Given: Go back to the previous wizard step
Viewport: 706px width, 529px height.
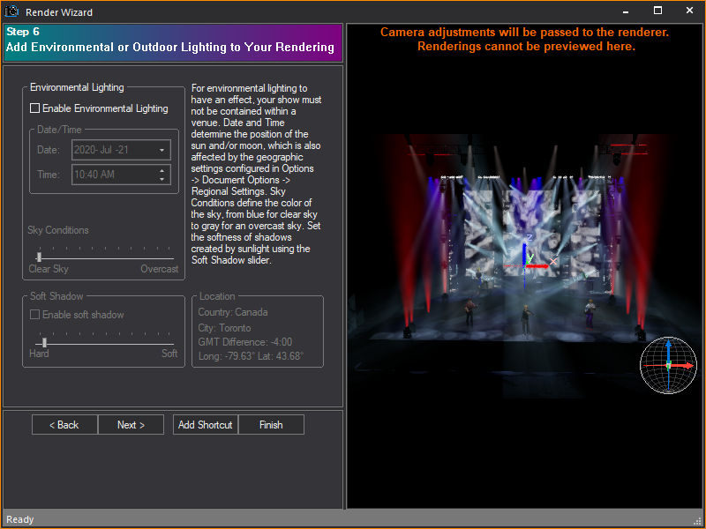Looking at the screenshot, I should [x=64, y=424].
